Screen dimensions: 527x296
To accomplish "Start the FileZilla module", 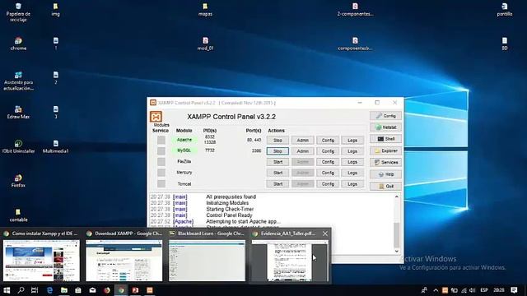I will point(277,162).
